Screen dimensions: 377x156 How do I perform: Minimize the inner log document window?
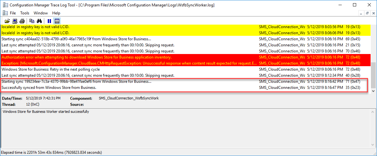point(361,13)
